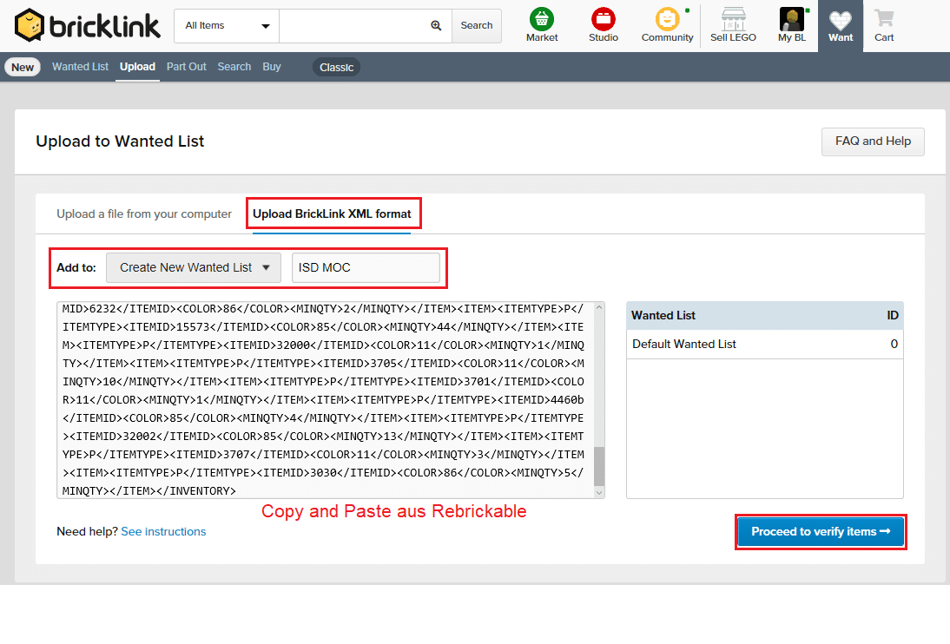Click the Search button

[x=476, y=25]
